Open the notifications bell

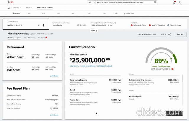click(174, 2)
